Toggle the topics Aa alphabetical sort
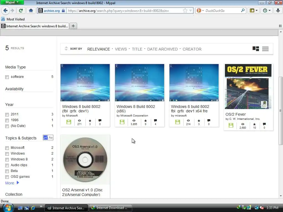This screenshot has width=283, height=212. 51,137
